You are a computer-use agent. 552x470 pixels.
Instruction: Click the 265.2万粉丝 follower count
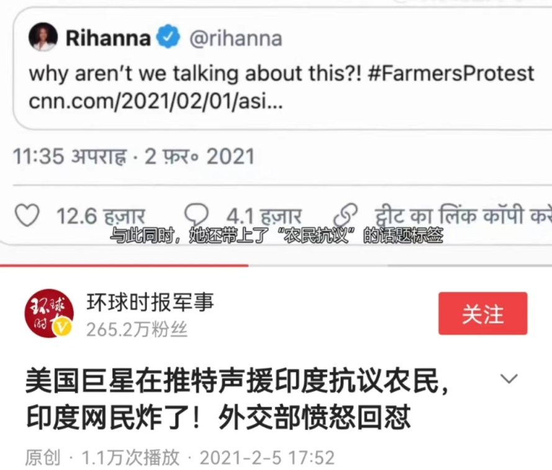137,330
